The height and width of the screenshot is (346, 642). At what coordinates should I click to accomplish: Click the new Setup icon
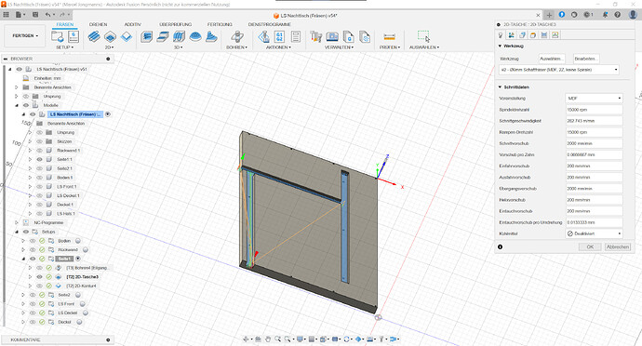pyautogui.click(x=58, y=36)
